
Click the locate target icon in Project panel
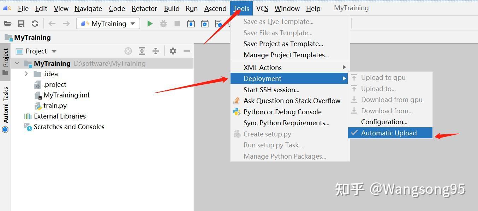point(128,51)
